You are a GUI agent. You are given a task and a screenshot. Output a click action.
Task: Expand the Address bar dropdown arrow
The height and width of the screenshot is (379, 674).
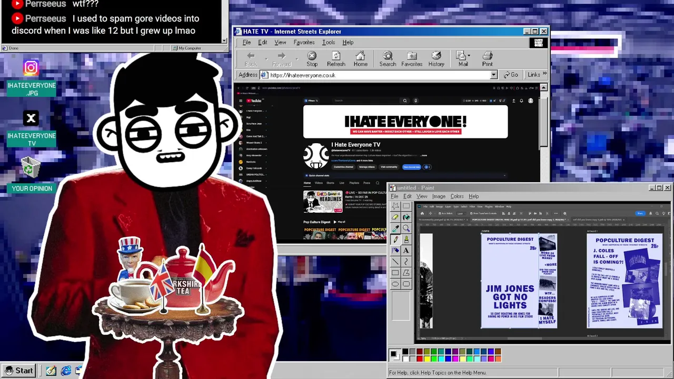pyautogui.click(x=494, y=75)
